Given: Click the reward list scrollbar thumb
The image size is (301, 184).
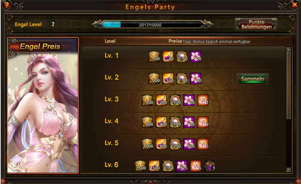Looking at the screenshot, I should coord(288,85).
